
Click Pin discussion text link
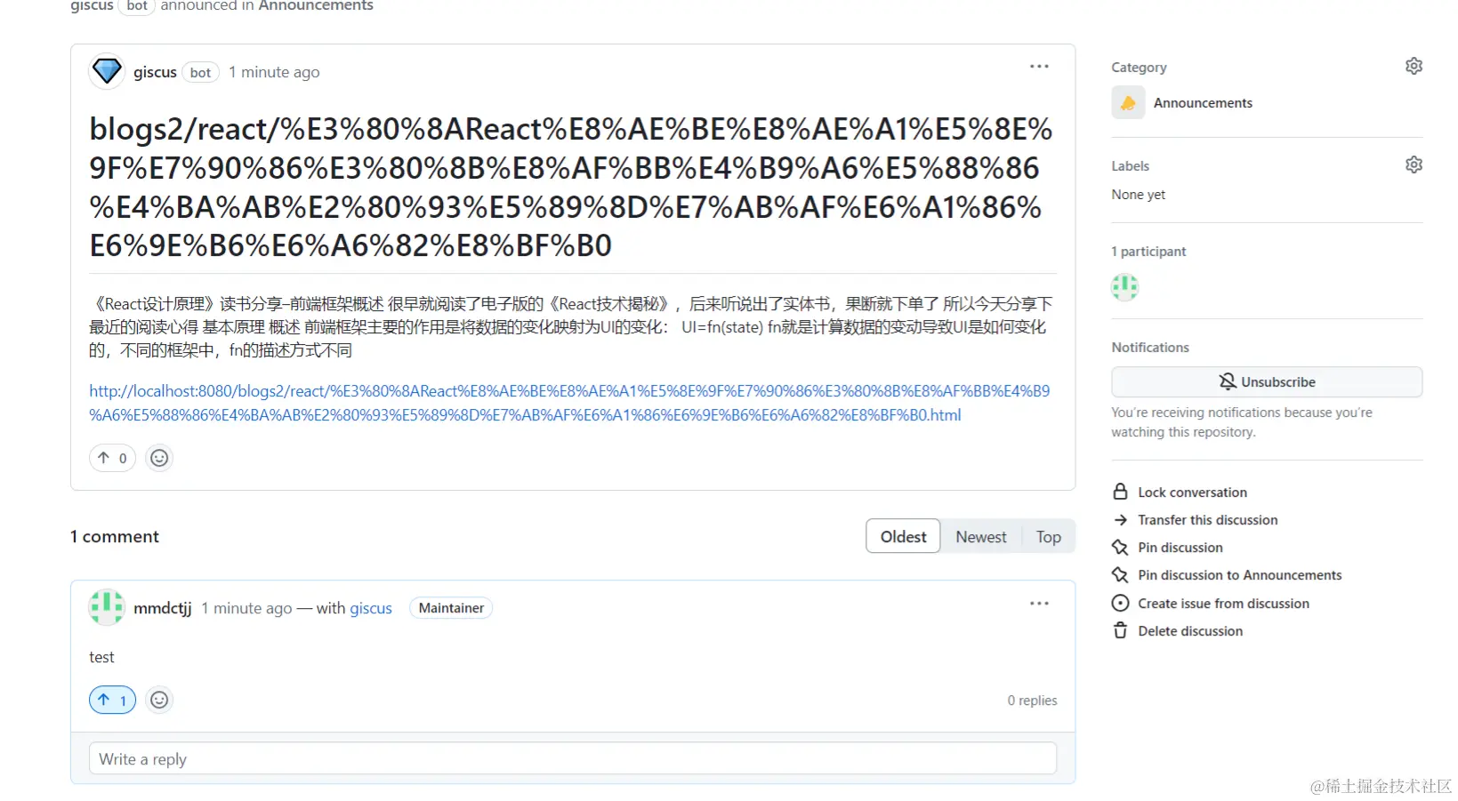[x=1180, y=548]
